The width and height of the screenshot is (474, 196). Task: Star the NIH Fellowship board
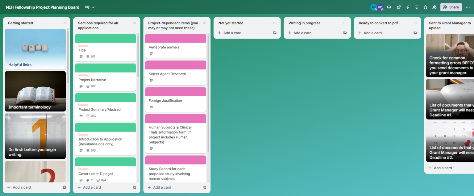(x=425, y=7)
